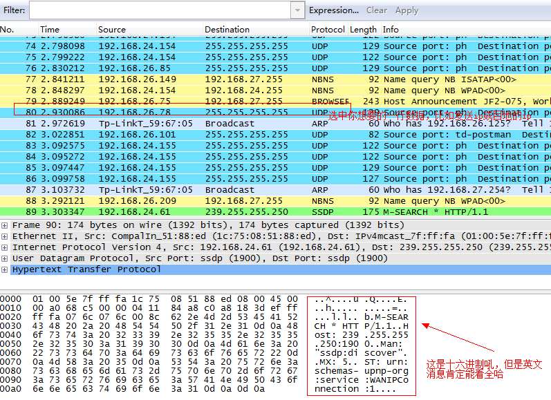Select packet 78 NBNS query WPAD
Image resolution: width=551 pixels, height=400 pixels.
coord(275,91)
